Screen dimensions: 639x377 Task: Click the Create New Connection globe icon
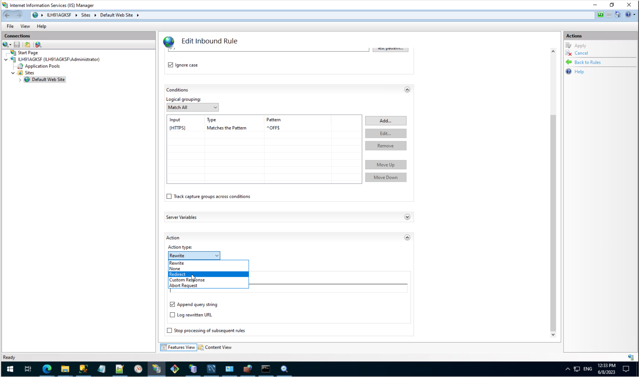[x=6, y=45]
